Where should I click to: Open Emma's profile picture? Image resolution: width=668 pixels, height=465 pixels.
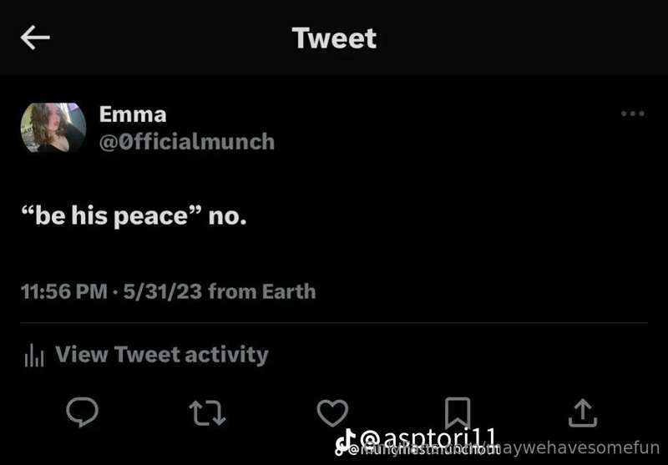coord(53,128)
